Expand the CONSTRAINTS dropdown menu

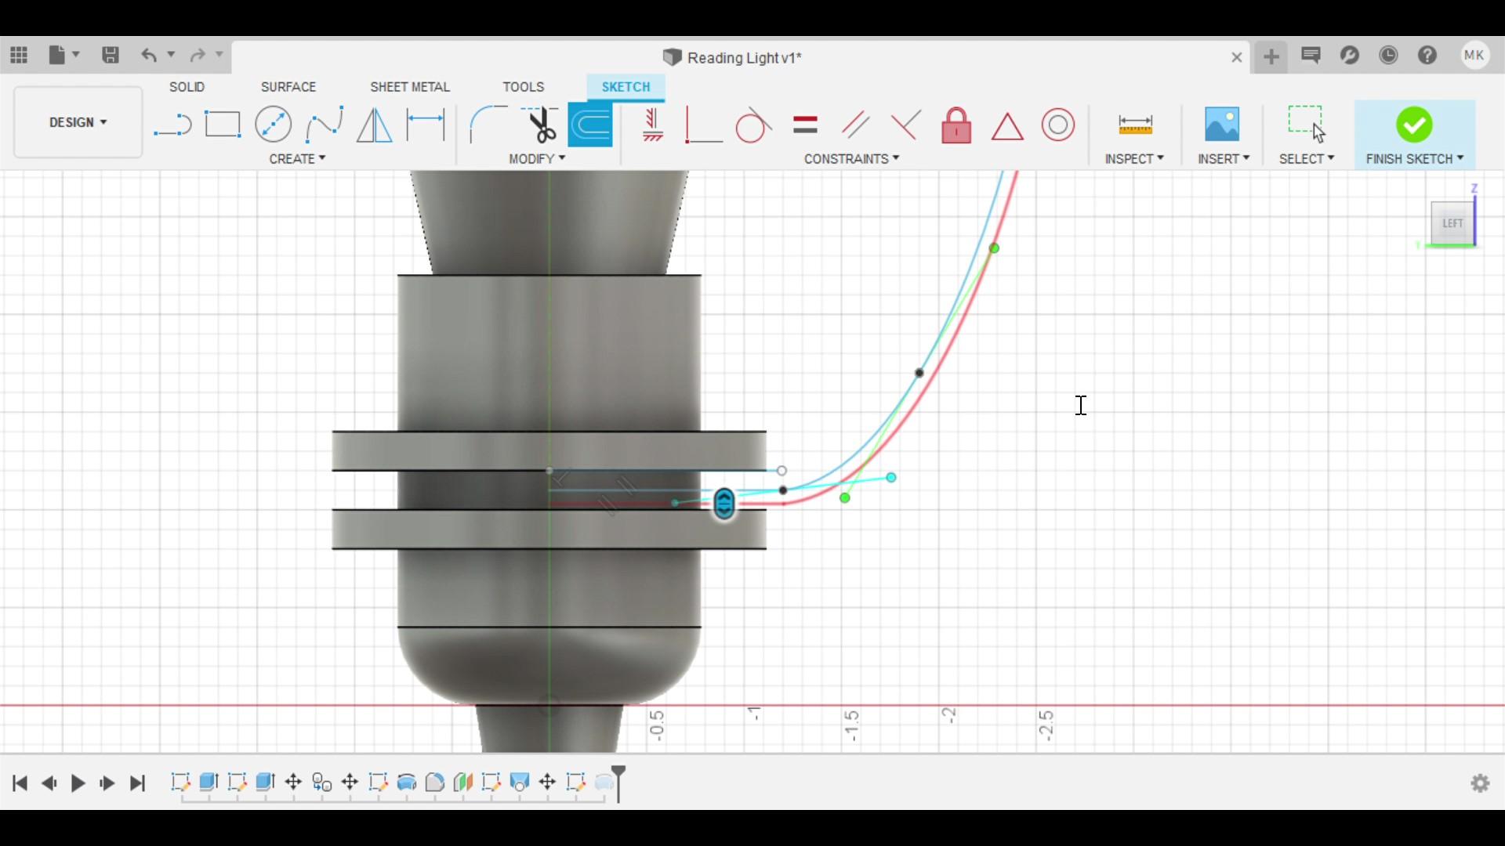point(851,159)
